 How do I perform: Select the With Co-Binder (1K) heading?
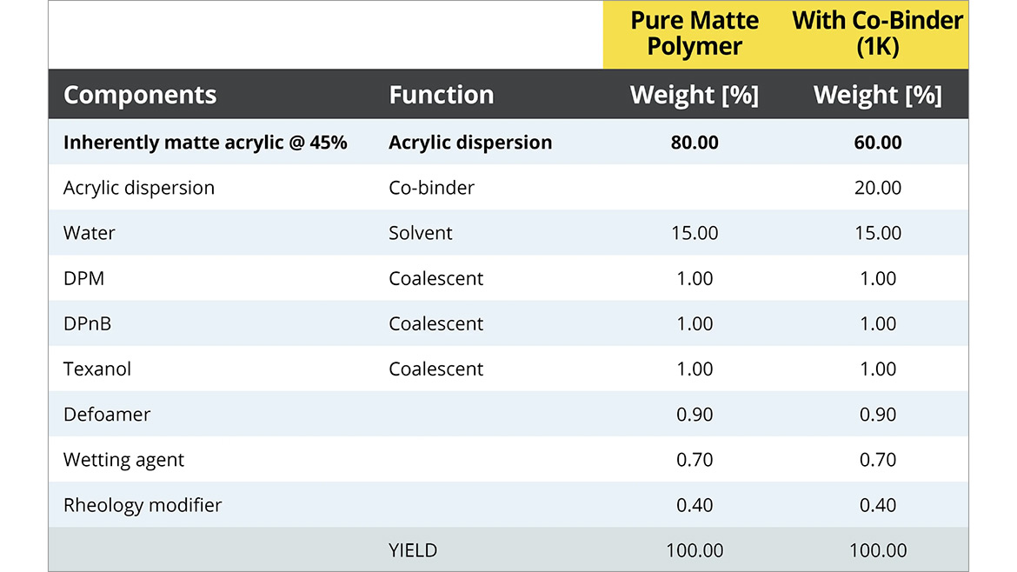coord(877,33)
